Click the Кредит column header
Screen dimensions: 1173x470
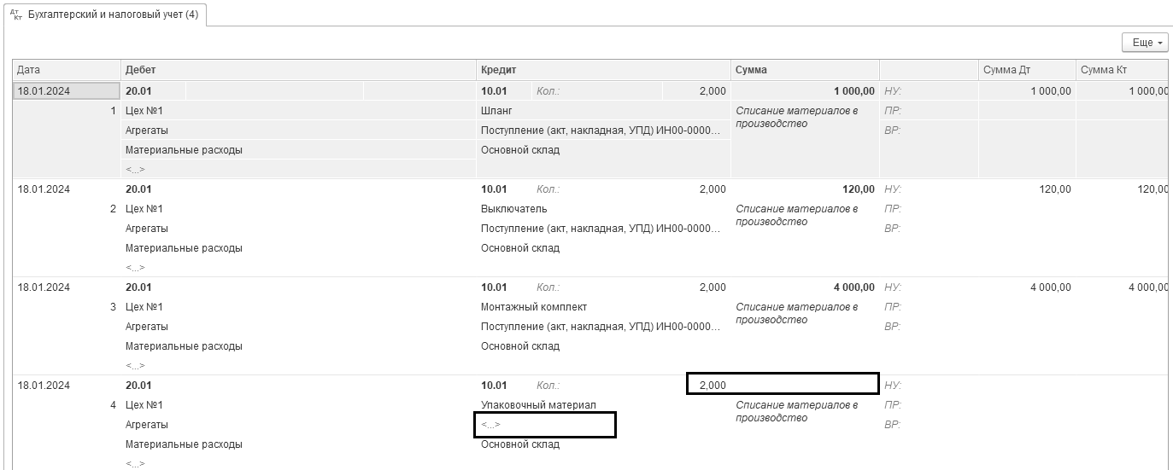(603, 70)
